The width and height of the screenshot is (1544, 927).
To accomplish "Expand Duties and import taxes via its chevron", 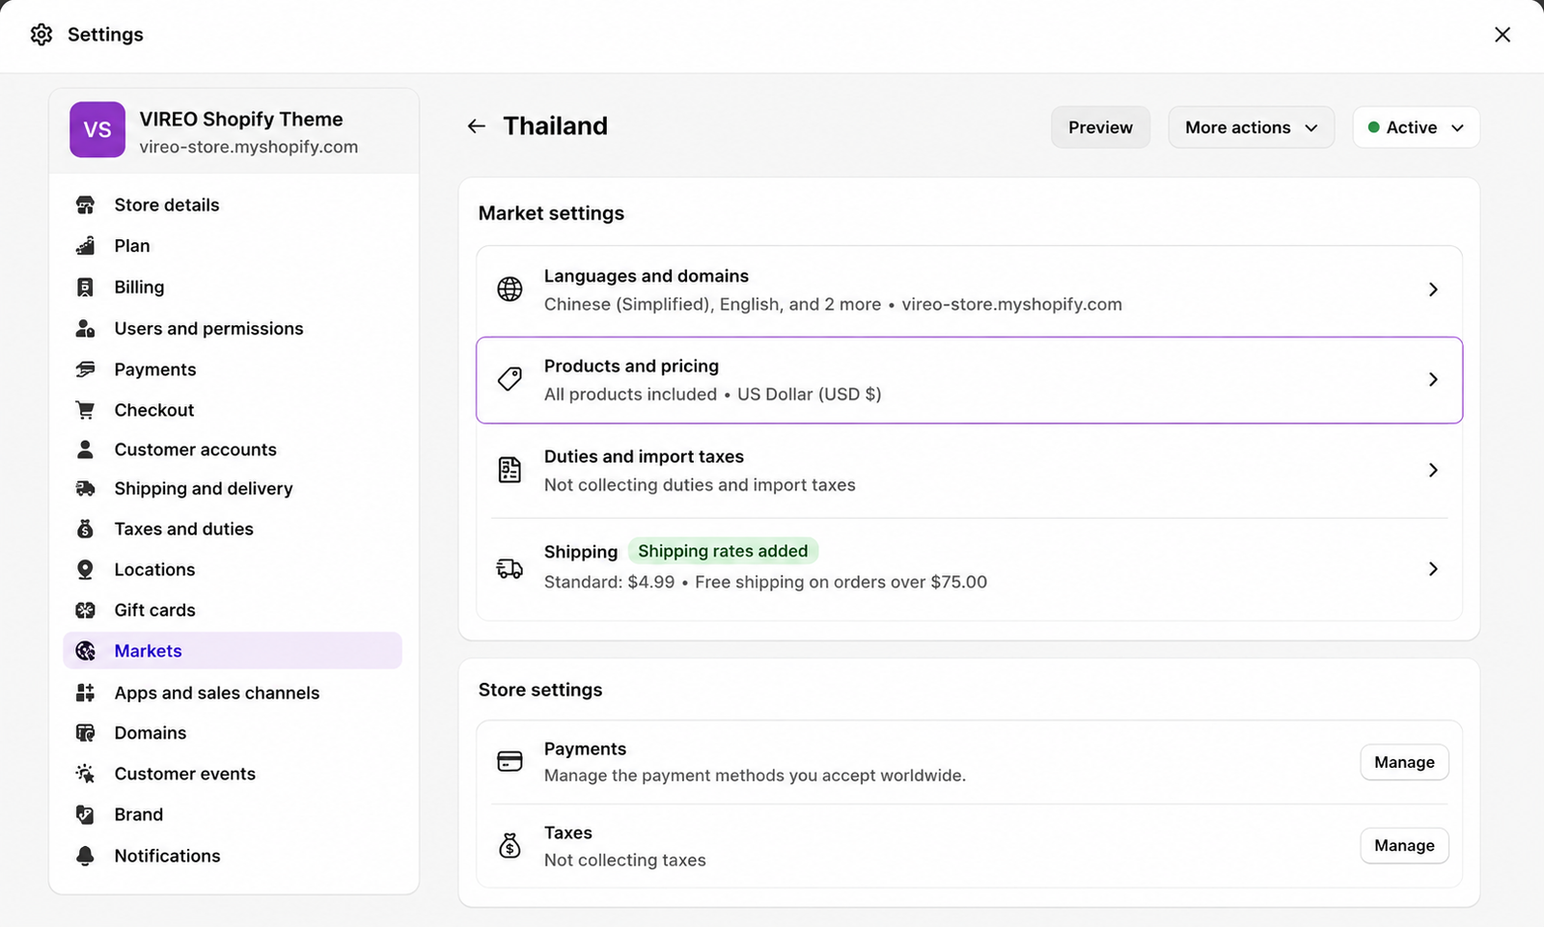I will click(x=1433, y=470).
